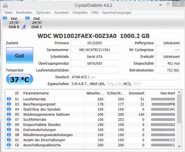
Task: Click status orb for Drehwiederholungen row
Action: pos(9,130)
